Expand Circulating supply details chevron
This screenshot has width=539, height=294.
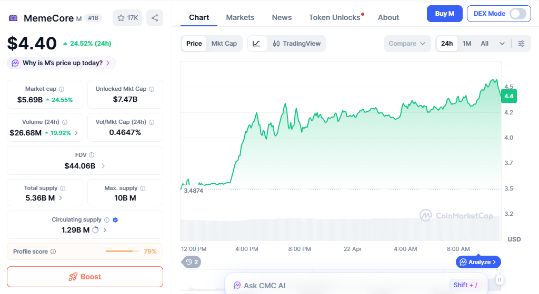pos(105,230)
